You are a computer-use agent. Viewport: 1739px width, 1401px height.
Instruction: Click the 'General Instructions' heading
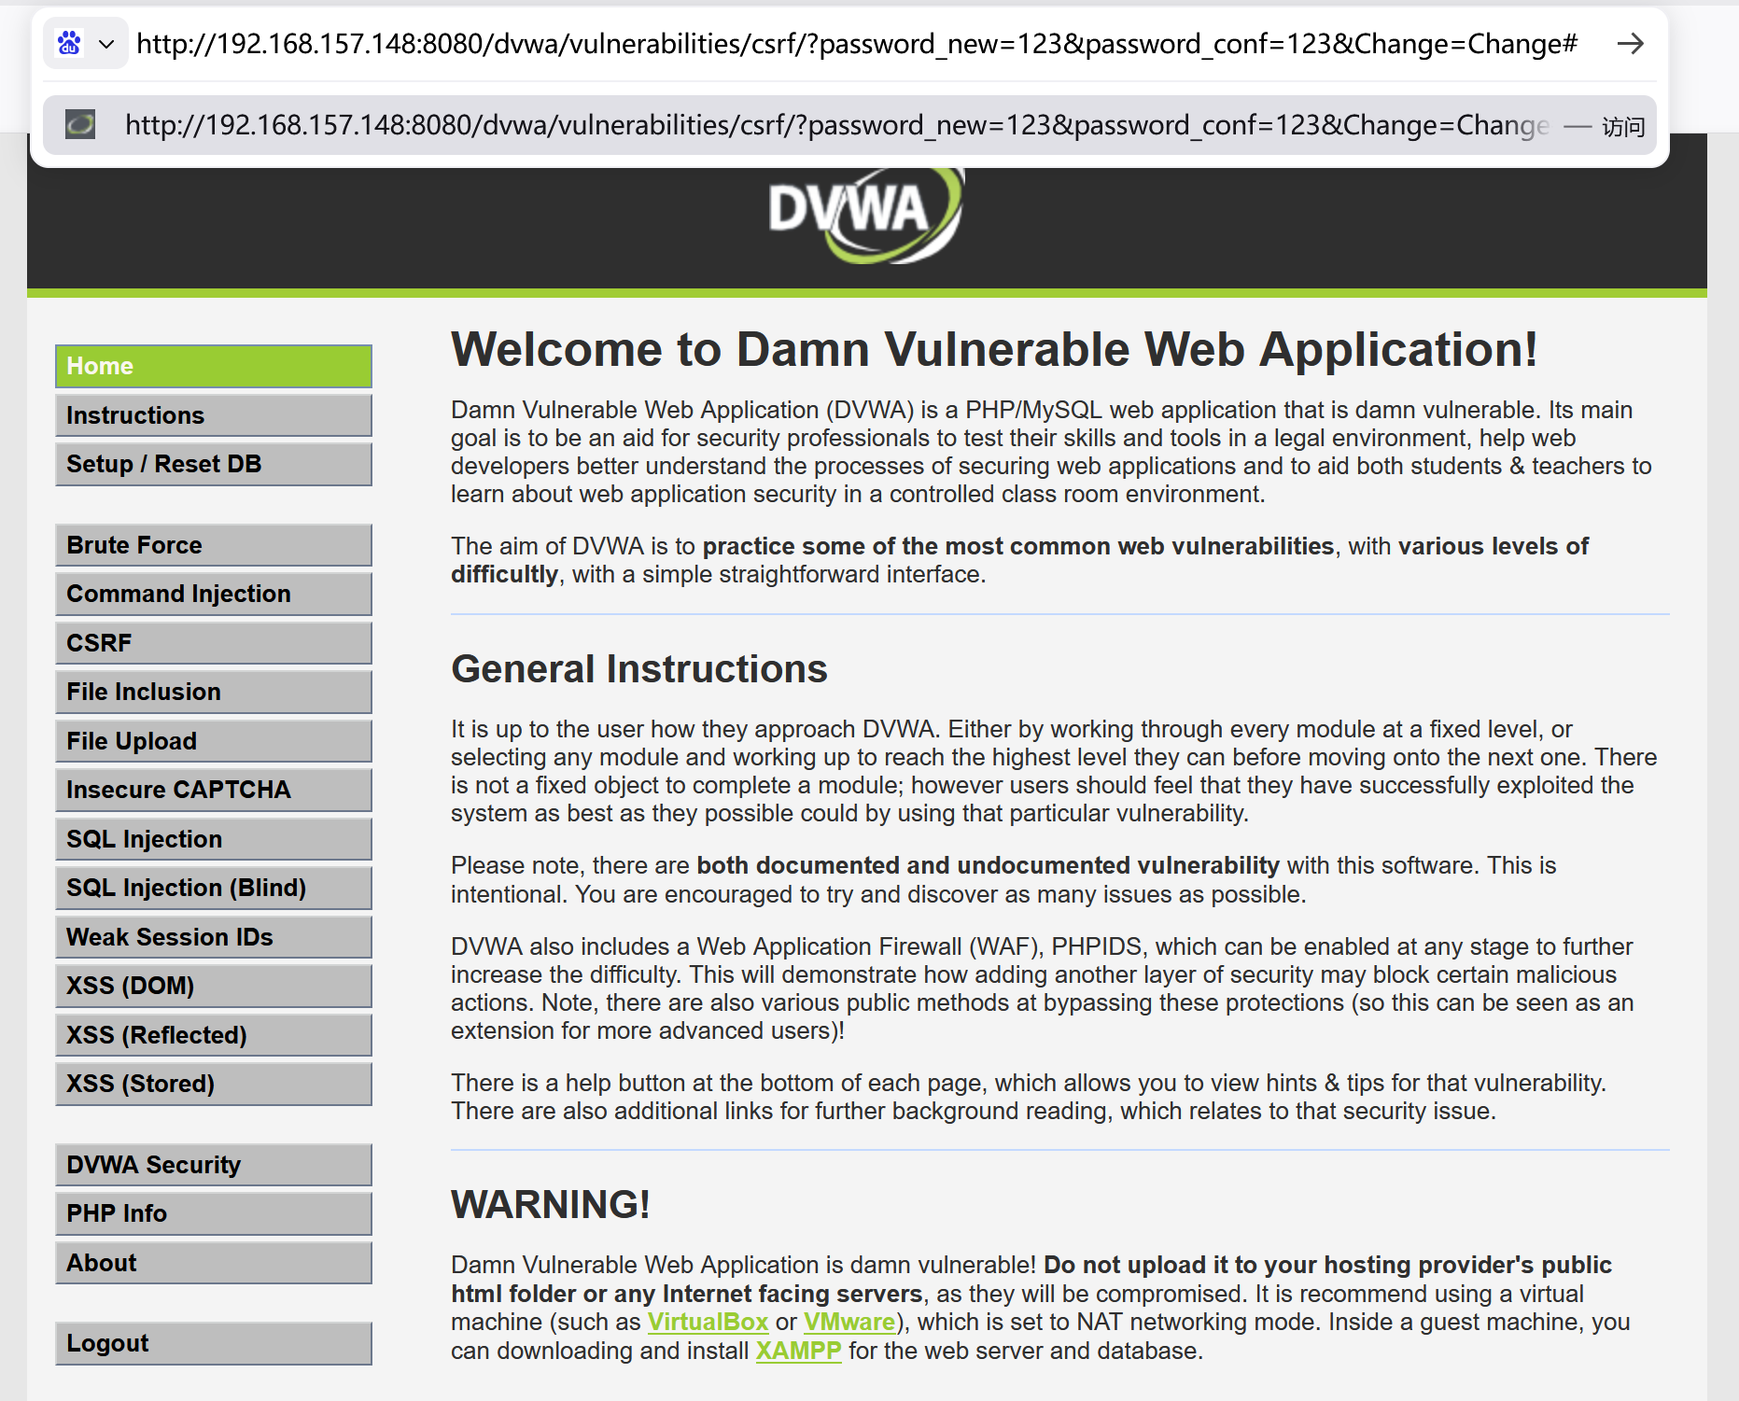coord(639,669)
